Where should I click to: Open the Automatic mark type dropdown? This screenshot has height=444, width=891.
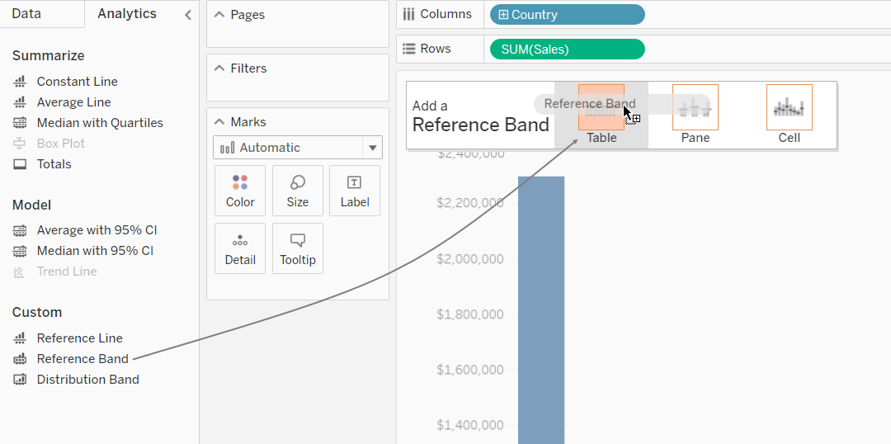(298, 147)
